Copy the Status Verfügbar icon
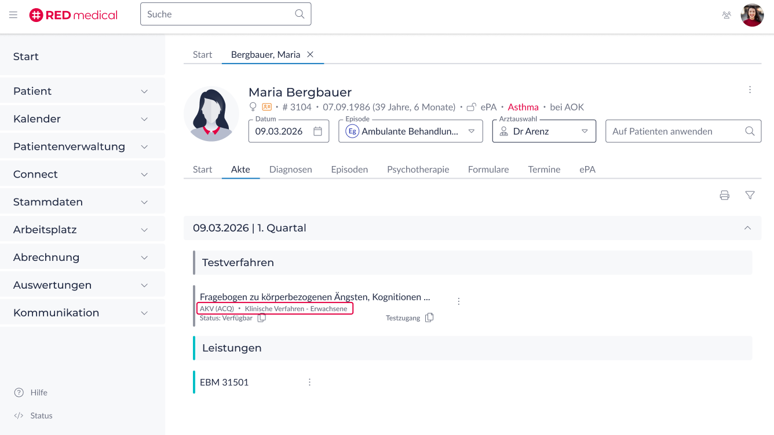 [x=262, y=318]
